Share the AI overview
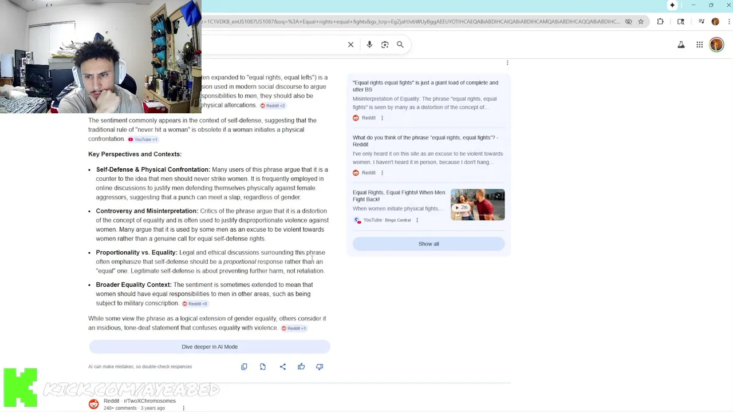733x412 pixels. coord(283,367)
